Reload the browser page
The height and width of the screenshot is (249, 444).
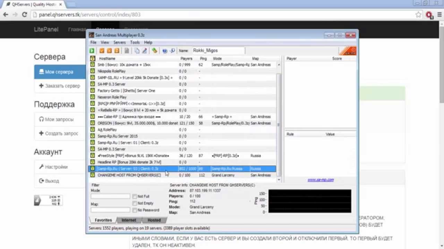click(x=24, y=15)
